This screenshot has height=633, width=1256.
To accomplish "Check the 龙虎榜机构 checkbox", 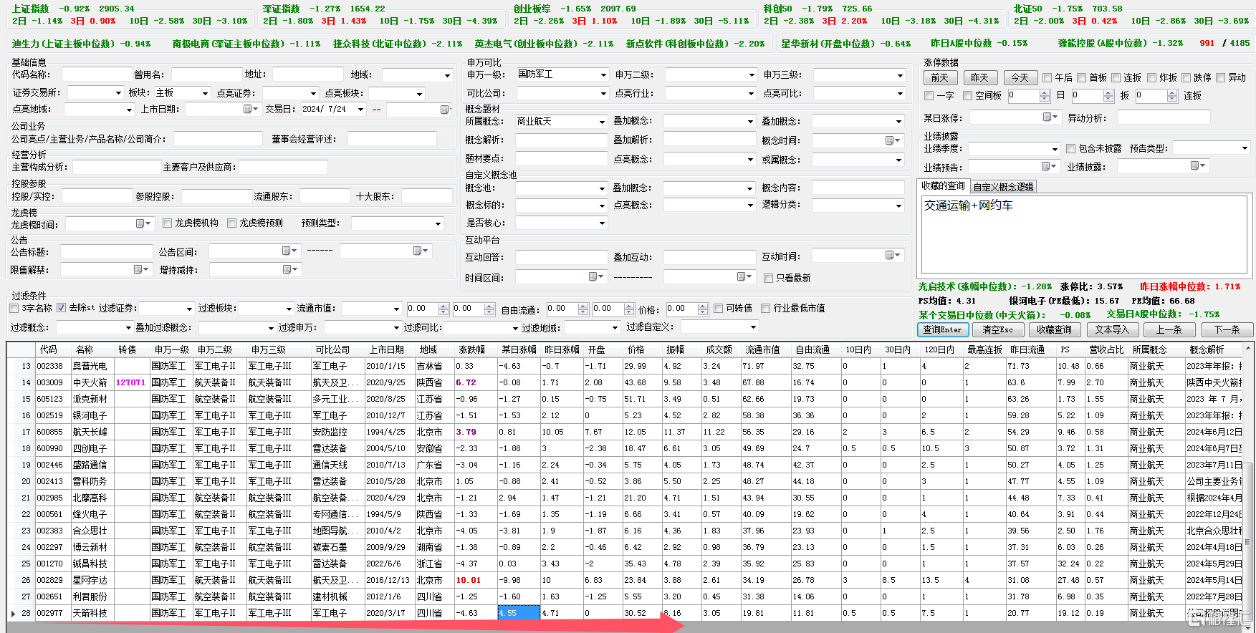I will coord(167,223).
